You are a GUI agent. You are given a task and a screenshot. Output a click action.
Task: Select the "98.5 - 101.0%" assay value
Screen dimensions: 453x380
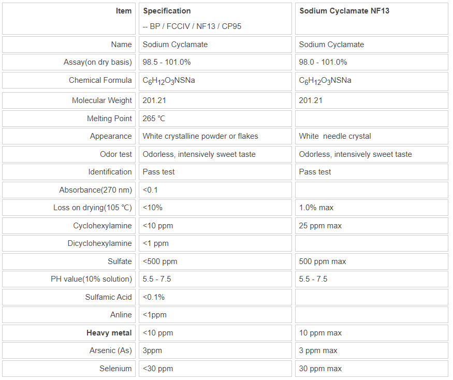[167, 62]
